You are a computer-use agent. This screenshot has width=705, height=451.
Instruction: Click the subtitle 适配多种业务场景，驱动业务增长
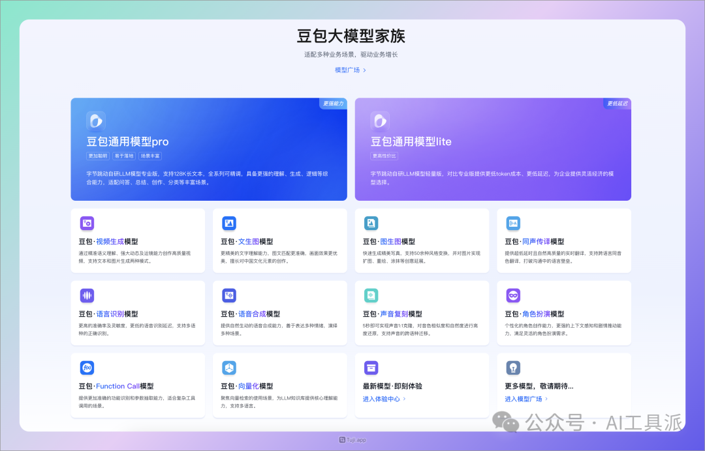(x=351, y=55)
